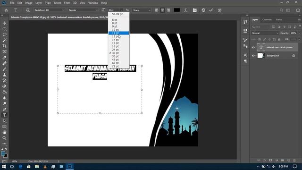Switch to the Paths tab
Image resolution: width=302 pixels, height=170 pixels.
[279, 20]
